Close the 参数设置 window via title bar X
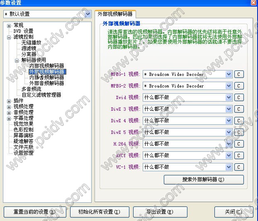This screenshot has height=221, width=258. tap(253, 2)
